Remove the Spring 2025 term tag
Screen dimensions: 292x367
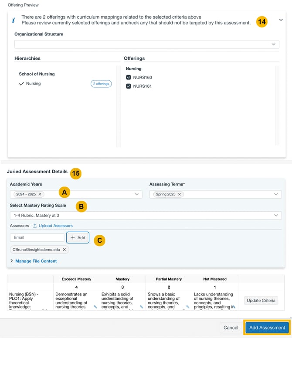point(179,194)
